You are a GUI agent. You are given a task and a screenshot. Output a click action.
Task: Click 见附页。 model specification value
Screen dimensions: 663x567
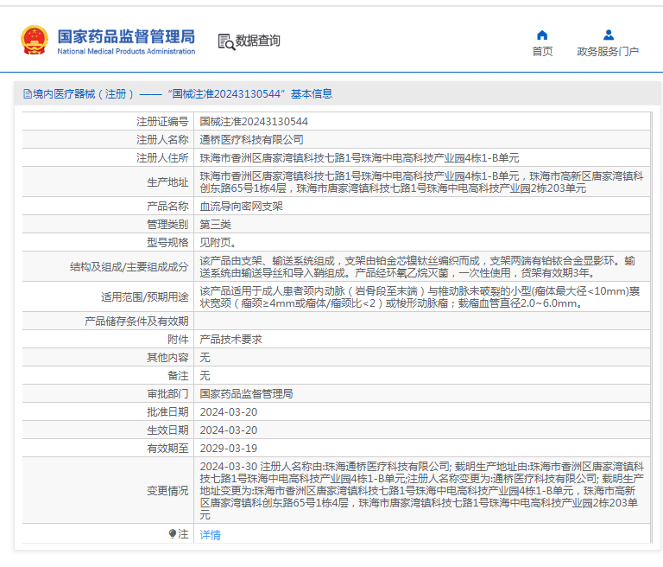pyautogui.click(x=218, y=243)
